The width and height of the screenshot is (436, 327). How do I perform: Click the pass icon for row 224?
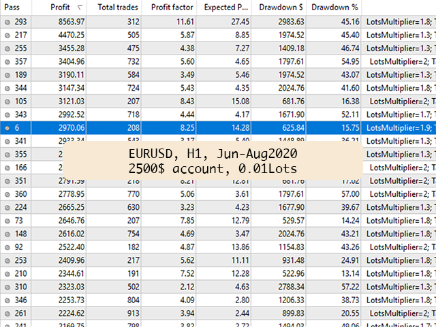click(7, 208)
